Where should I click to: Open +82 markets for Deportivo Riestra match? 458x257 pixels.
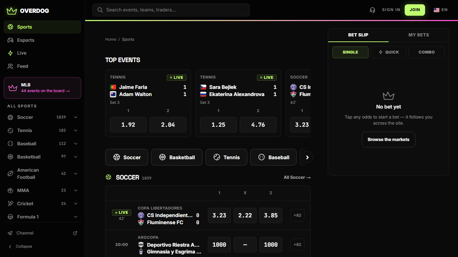tap(297, 245)
